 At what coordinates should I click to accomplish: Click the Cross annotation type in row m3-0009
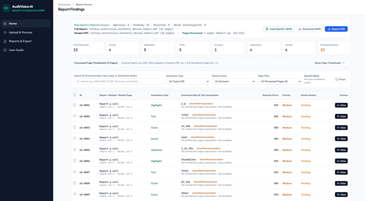coord(154,195)
